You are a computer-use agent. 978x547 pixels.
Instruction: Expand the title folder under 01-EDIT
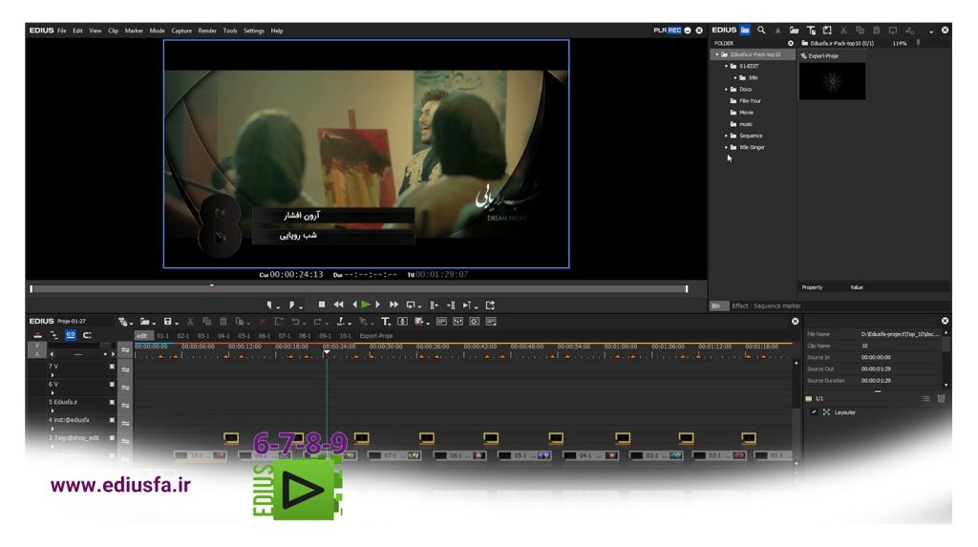tap(734, 78)
